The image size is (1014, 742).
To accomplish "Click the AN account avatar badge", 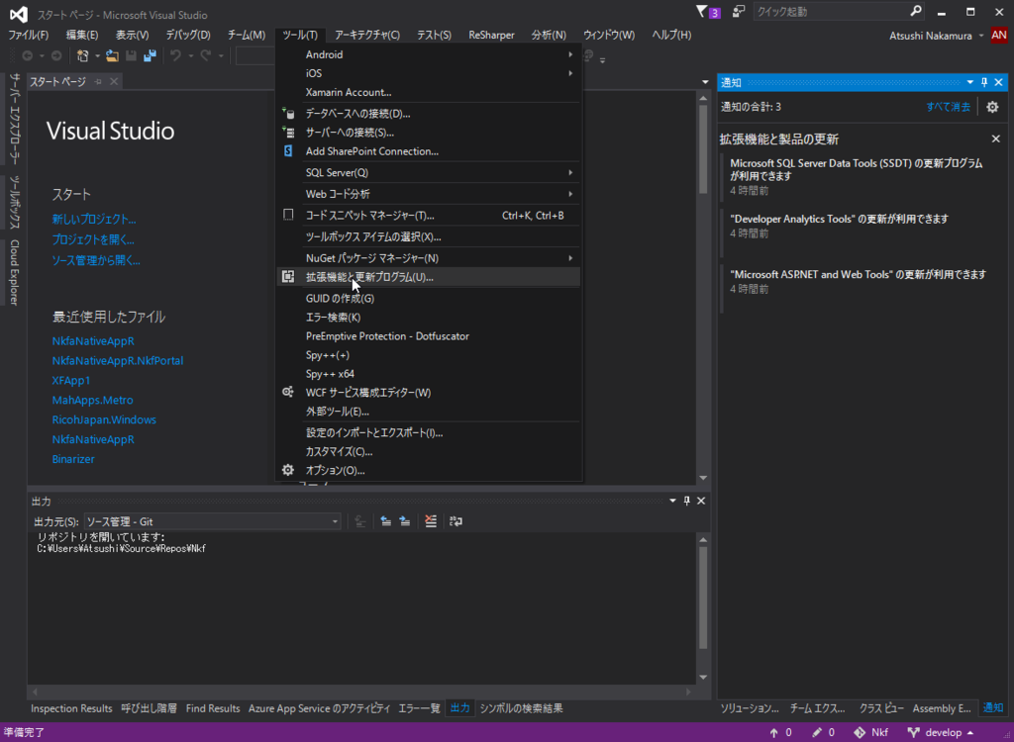I will [999, 36].
